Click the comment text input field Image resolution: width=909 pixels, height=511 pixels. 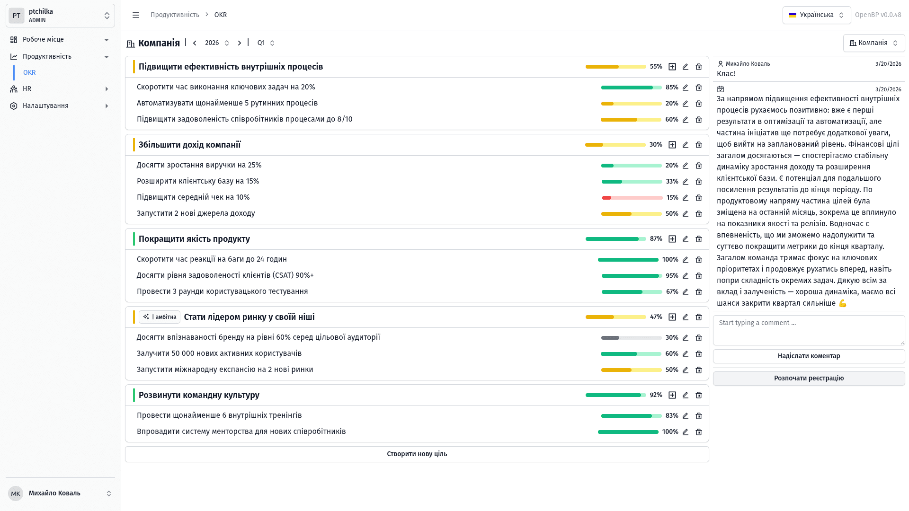point(809,330)
